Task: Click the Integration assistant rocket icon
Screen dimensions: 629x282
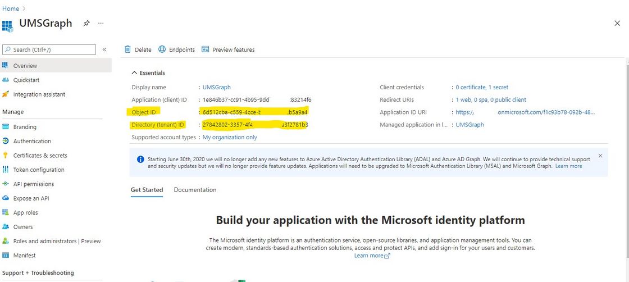Action: (x=6, y=94)
